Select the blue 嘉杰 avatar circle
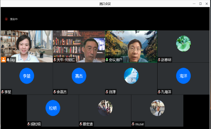This screenshot has width=211, height=129. (x=79, y=76)
